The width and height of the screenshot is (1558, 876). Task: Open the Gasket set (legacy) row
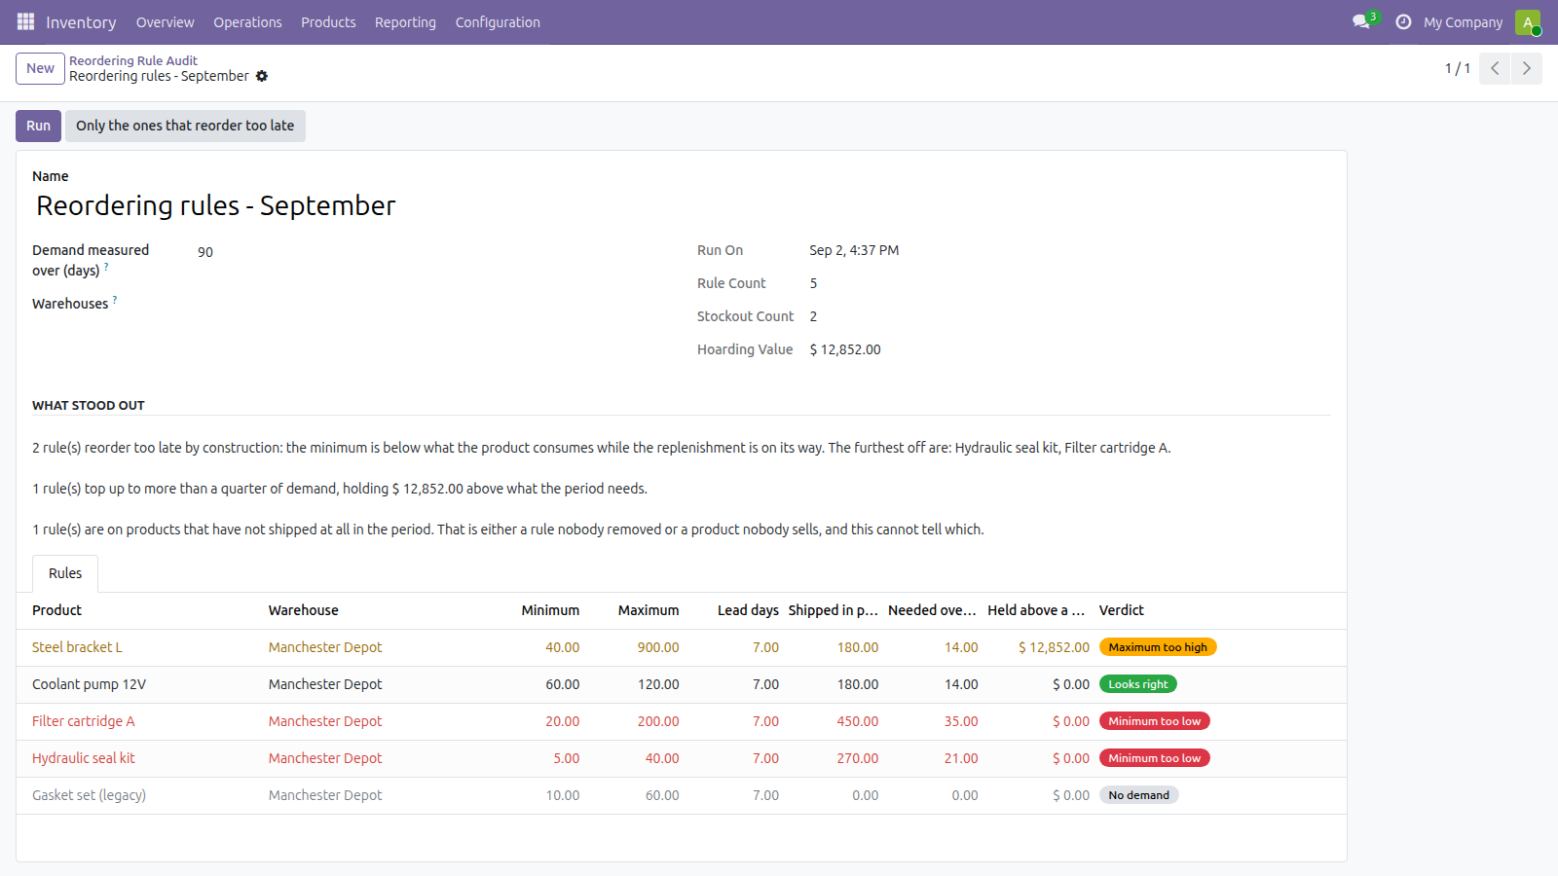[682, 795]
